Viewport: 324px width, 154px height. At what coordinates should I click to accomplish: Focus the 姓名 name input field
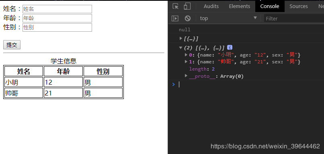(x=57, y=9)
